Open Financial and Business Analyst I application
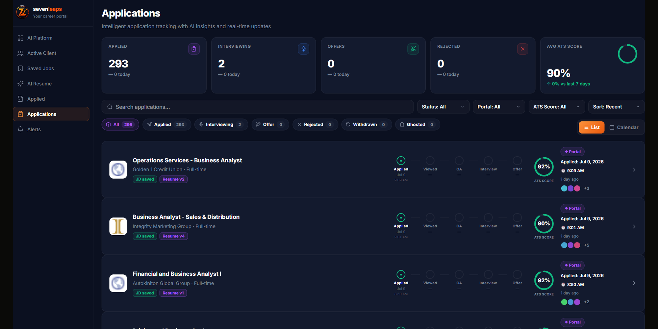The width and height of the screenshot is (658, 329). click(x=177, y=274)
